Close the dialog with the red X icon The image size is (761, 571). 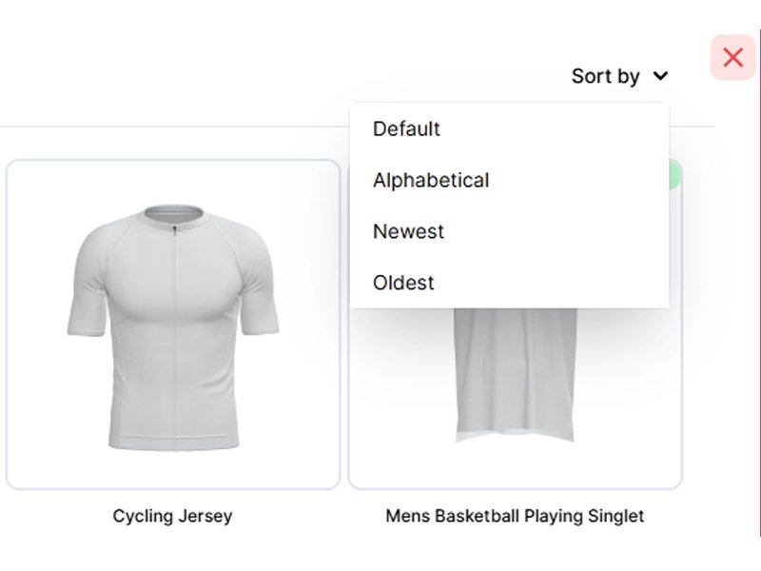732,58
